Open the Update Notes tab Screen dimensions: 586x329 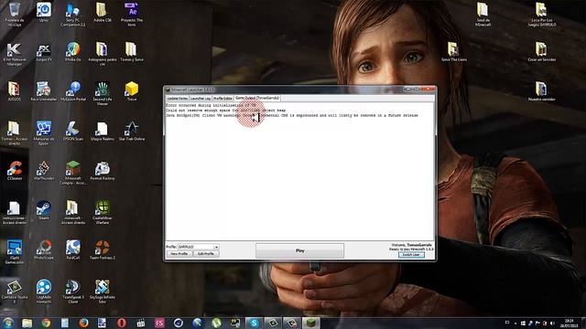[x=178, y=98]
